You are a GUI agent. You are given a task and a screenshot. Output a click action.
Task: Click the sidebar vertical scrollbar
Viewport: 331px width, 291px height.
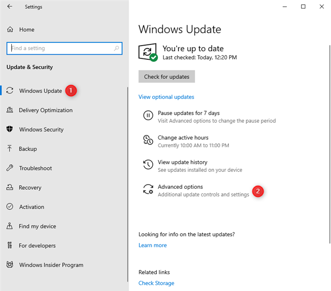pos(128,184)
